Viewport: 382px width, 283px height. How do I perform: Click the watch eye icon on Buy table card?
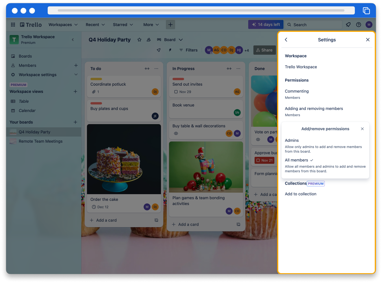click(x=176, y=133)
